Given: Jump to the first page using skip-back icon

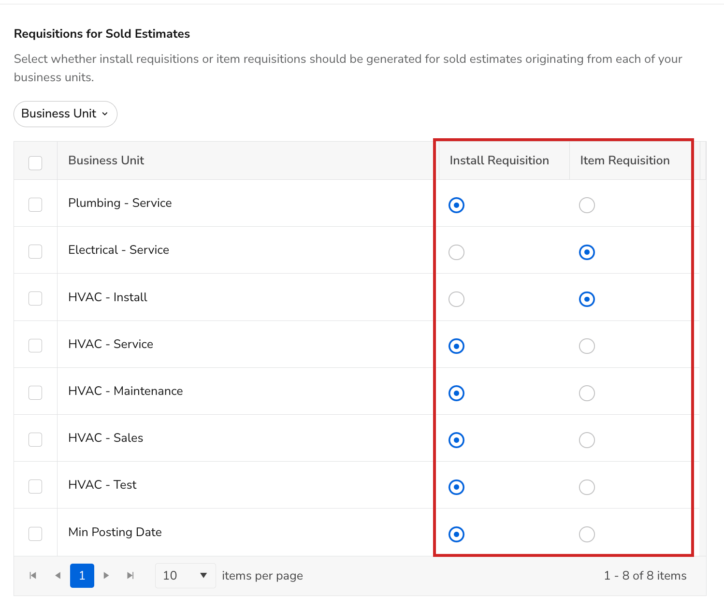Looking at the screenshot, I should [33, 575].
